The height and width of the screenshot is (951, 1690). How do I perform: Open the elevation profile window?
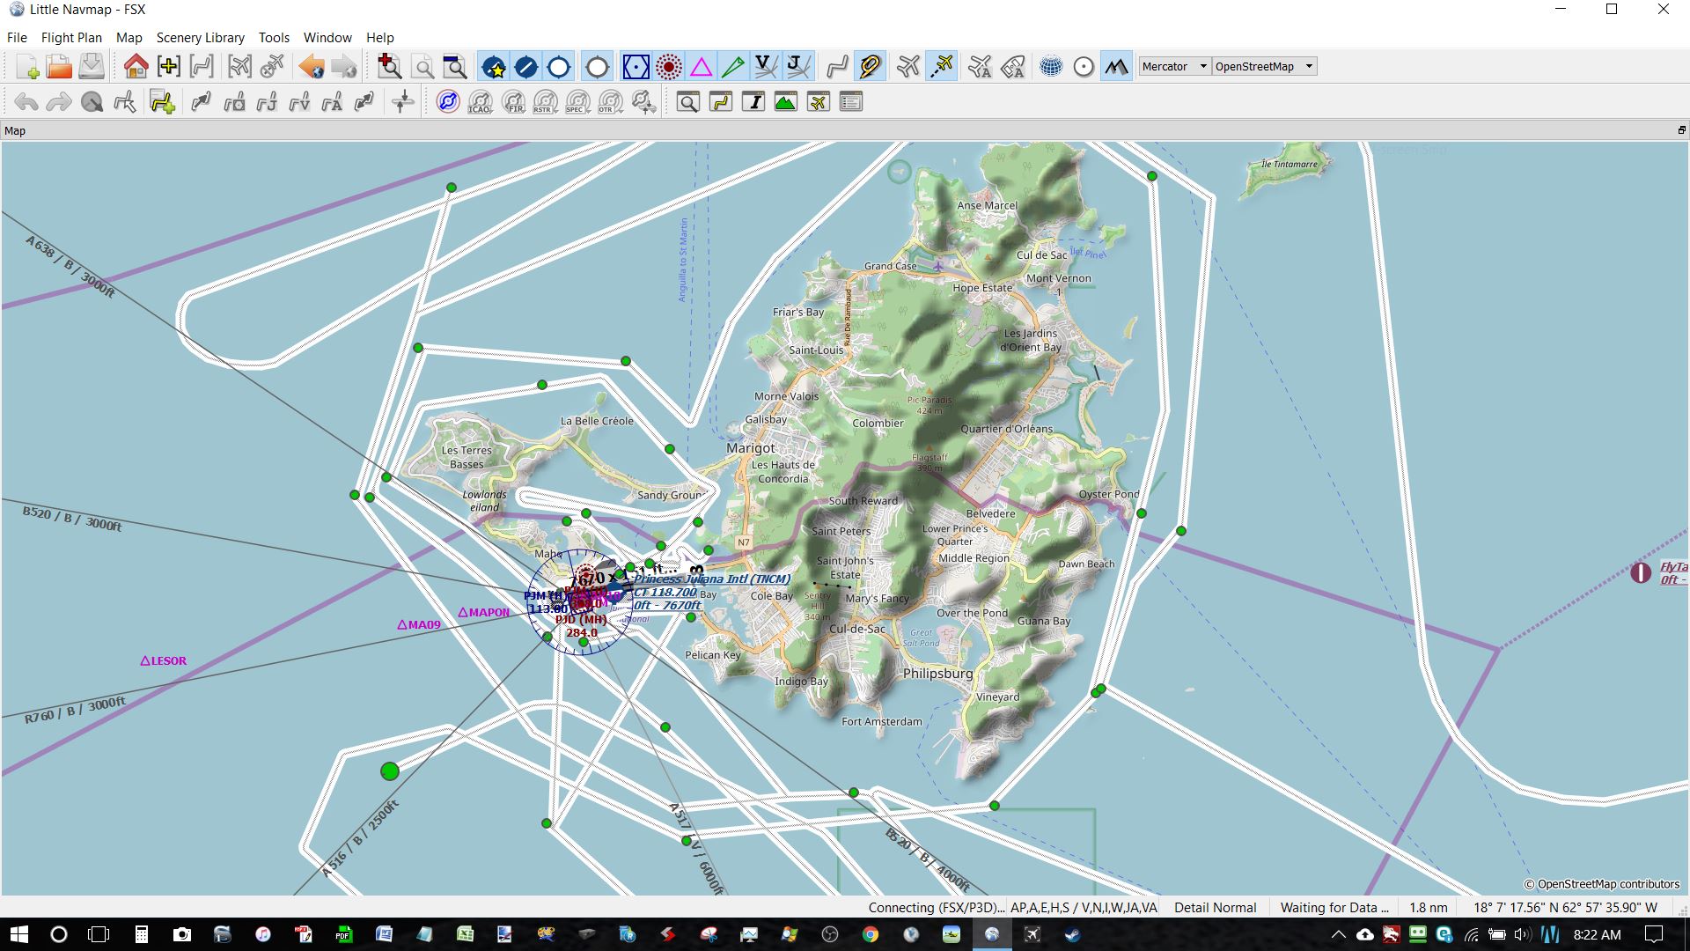786,101
